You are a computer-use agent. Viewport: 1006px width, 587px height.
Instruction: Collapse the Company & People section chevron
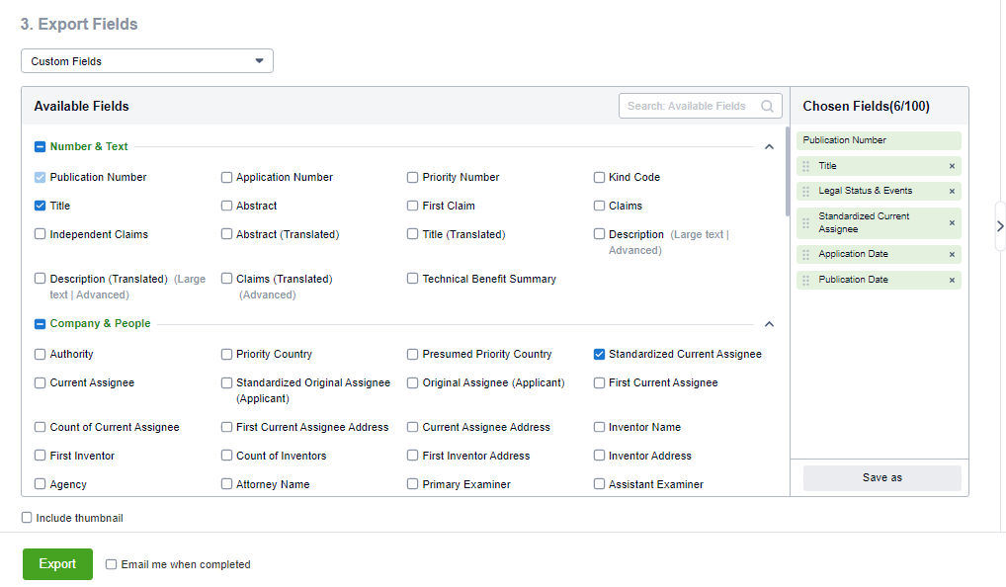click(769, 323)
